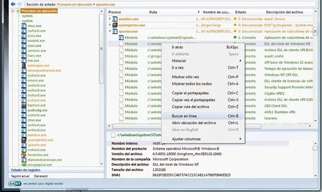This screenshot has height=192, width=322.
Task: Click the Crypto API32 description cell
Action: coord(275,93)
